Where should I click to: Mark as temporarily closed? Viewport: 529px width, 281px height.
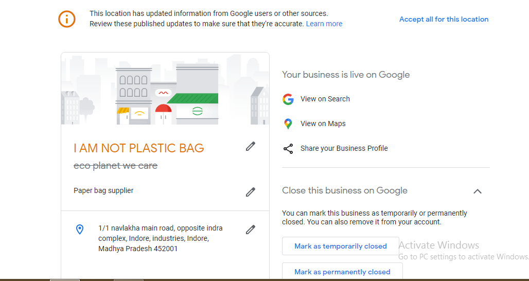[x=341, y=246]
